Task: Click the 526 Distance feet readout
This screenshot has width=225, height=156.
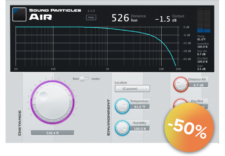Action: (x=129, y=18)
